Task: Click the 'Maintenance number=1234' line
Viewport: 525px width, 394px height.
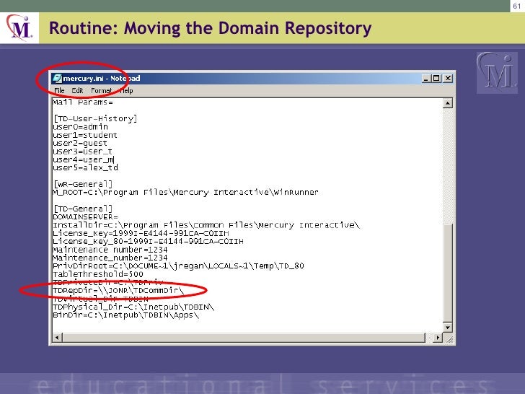Action: point(110,250)
